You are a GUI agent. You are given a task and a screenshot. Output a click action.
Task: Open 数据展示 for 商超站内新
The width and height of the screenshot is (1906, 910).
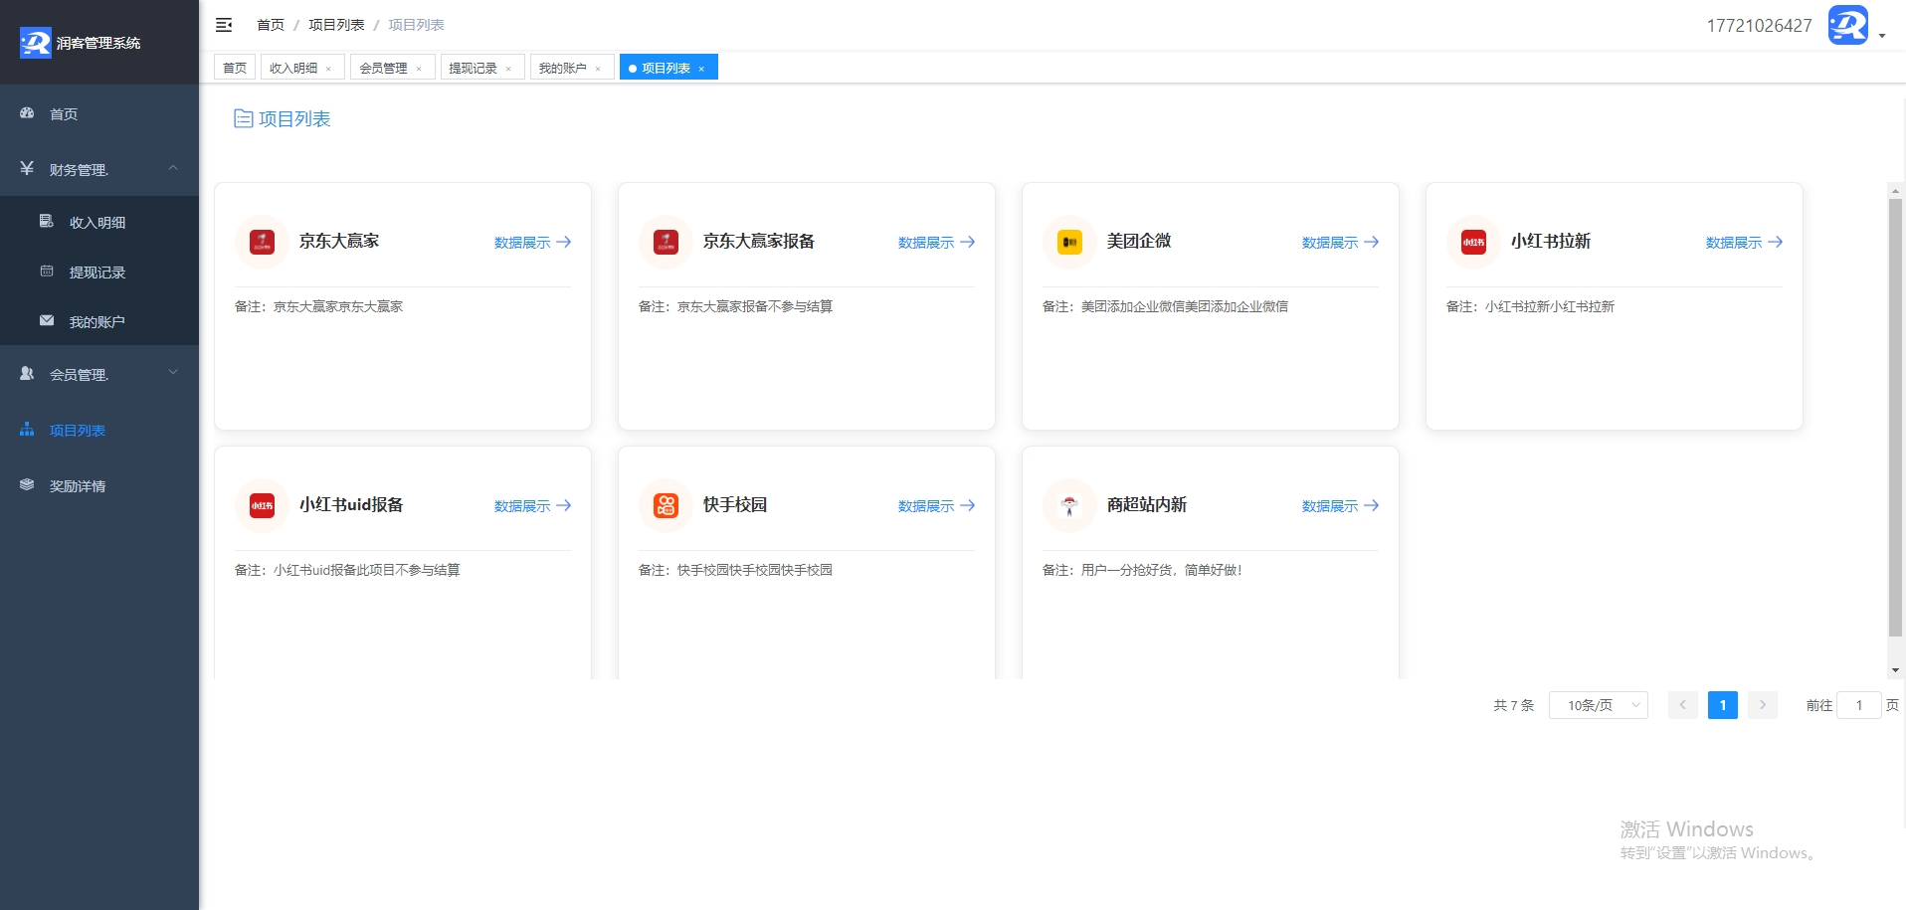coord(1340,505)
